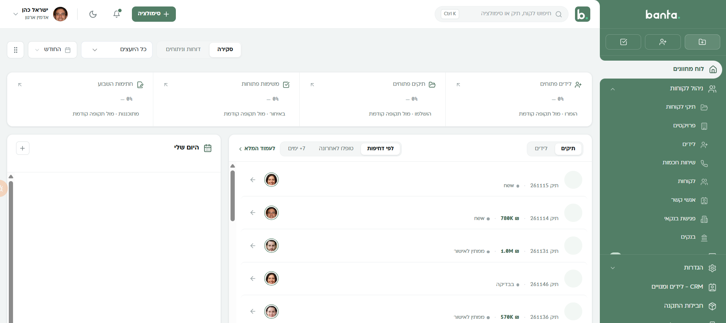This screenshot has height=323, width=726.
Task: Open the user menu chevron beside ישראל כהן
Action: 16,14
